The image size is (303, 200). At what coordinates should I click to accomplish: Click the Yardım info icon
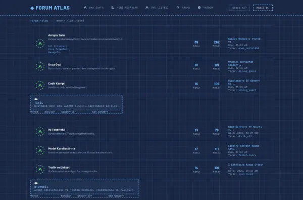click(x=199, y=8)
